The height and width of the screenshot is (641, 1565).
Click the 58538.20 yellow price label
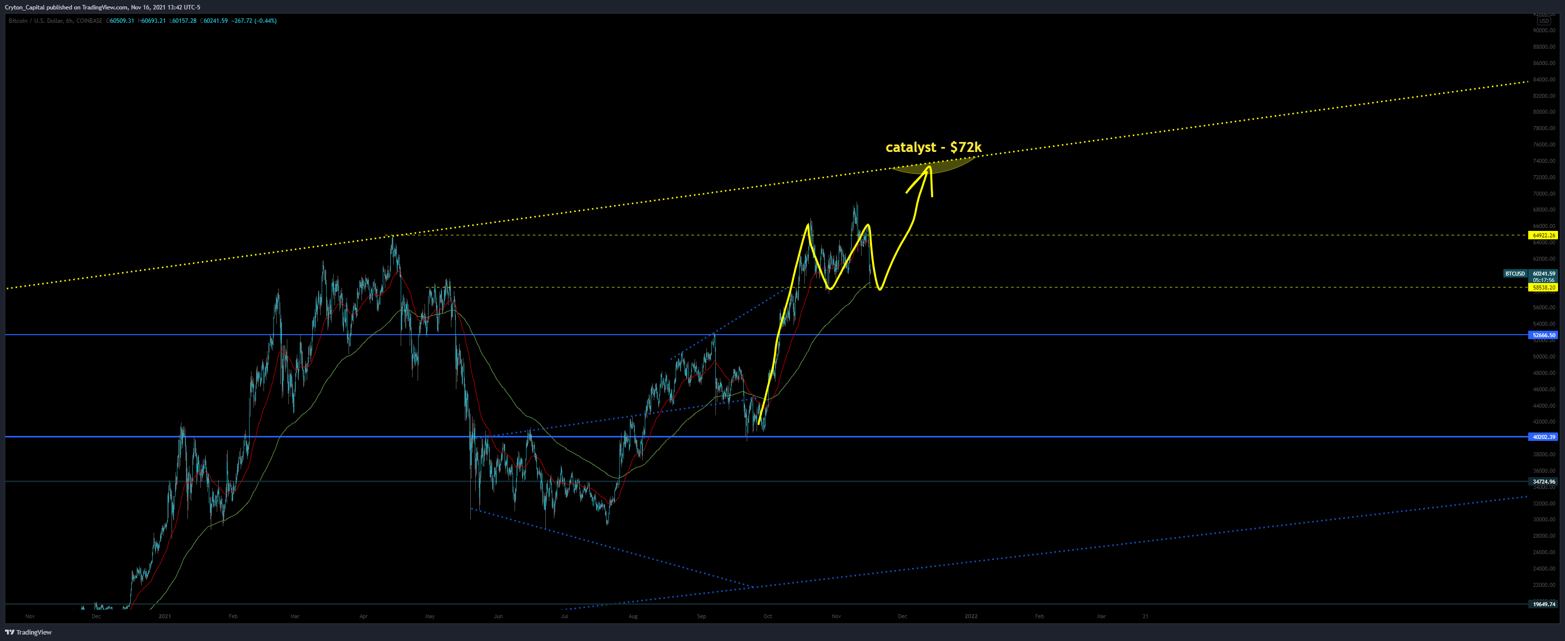point(1543,287)
